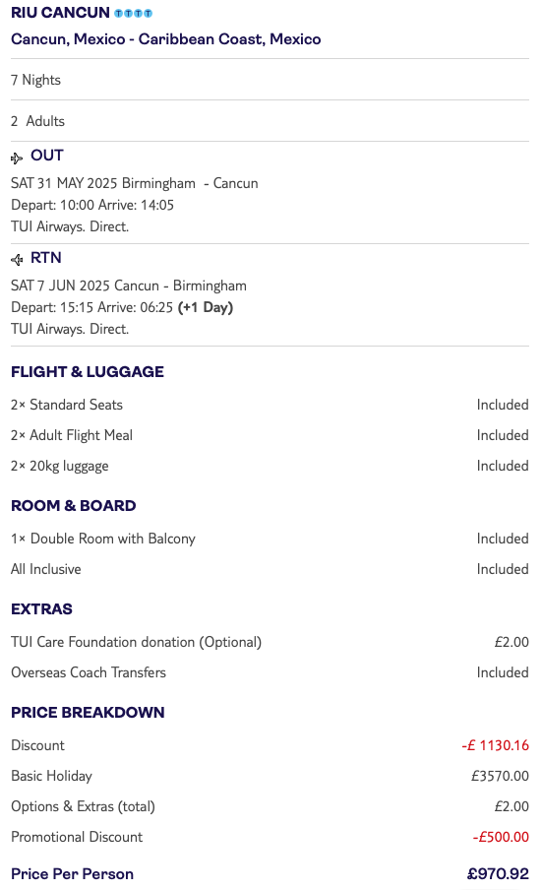Click the Price Per Person total £970.92
Screen dimensions: 542x890
[x=498, y=874]
